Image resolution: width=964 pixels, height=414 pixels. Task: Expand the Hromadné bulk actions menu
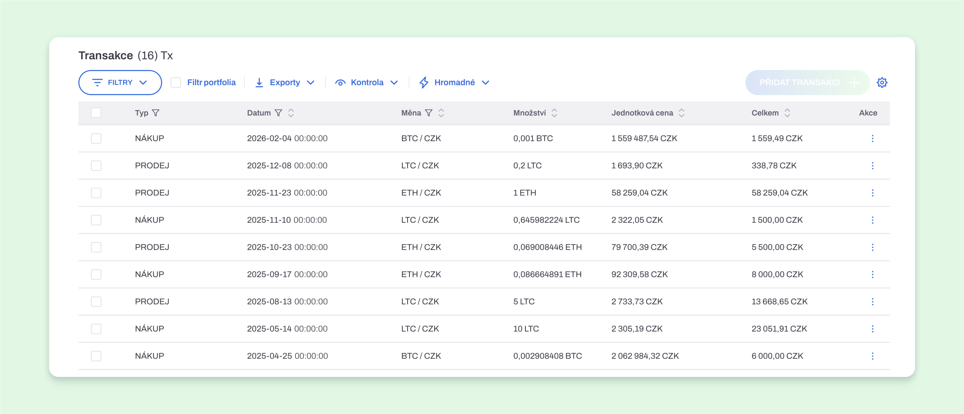(454, 82)
